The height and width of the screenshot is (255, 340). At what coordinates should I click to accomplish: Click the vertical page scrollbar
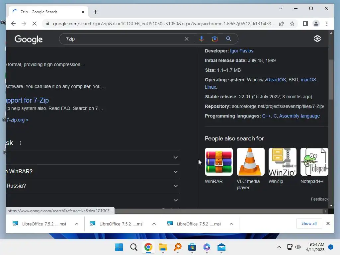(331, 79)
